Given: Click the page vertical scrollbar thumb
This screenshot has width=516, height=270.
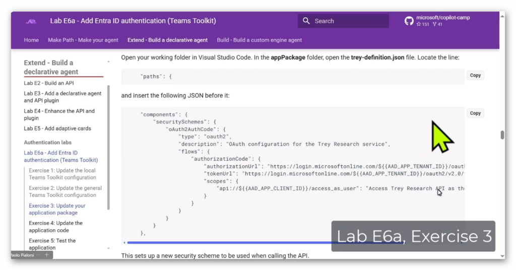Looking at the screenshot, I should (502, 135).
